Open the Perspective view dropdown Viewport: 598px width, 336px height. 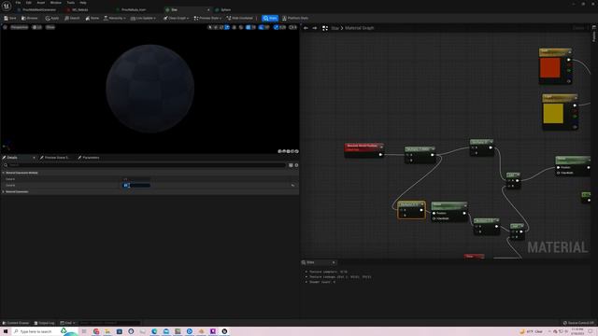click(19, 27)
